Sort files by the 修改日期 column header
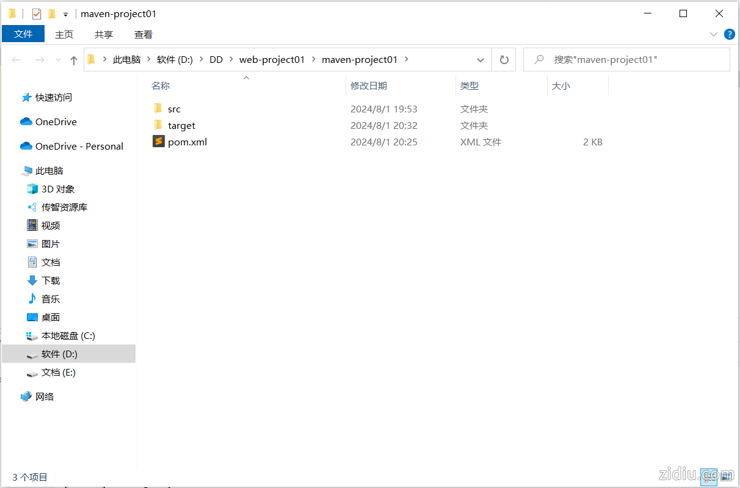Image resolution: width=740 pixels, height=488 pixels. point(369,86)
